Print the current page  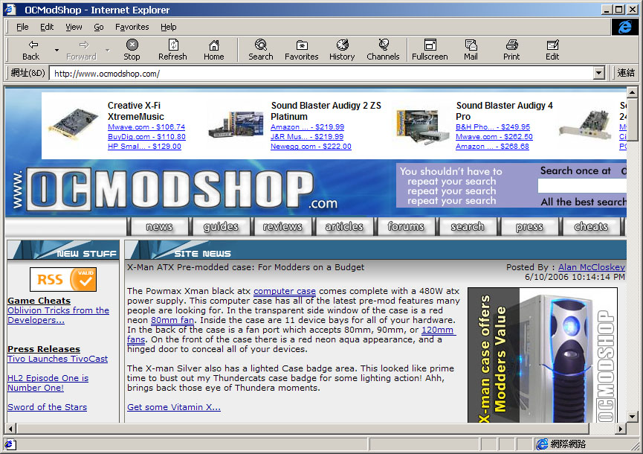coord(511,50)
